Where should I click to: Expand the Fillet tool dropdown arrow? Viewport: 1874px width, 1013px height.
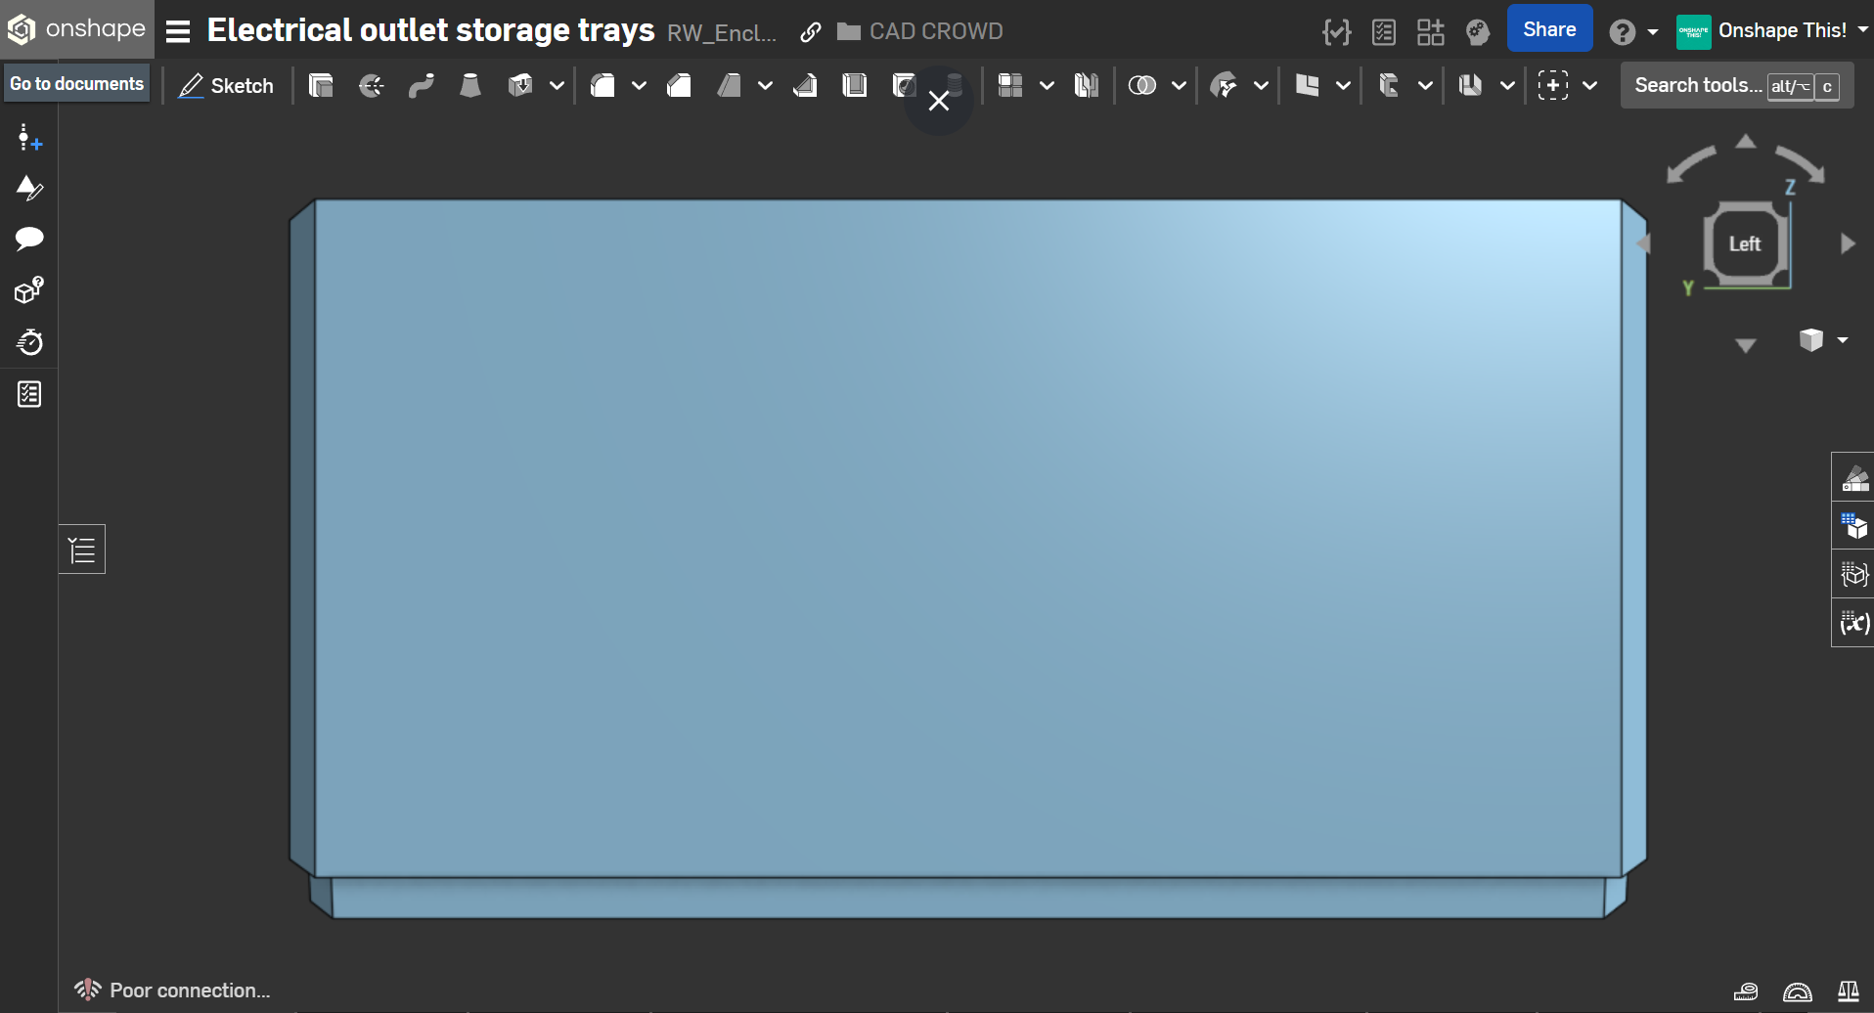639,86
